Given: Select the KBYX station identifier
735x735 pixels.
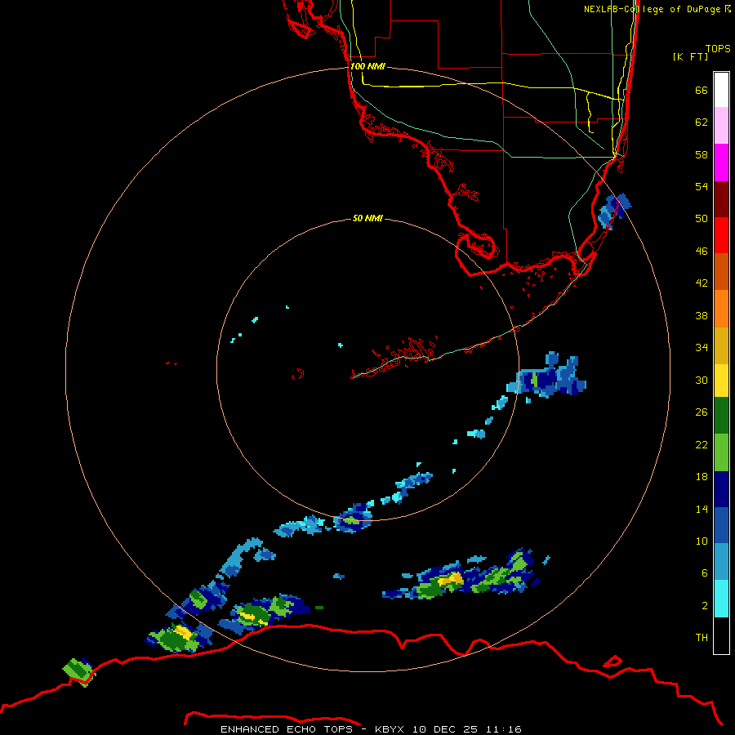Looking at the screenshot, I should pos(390,729).
